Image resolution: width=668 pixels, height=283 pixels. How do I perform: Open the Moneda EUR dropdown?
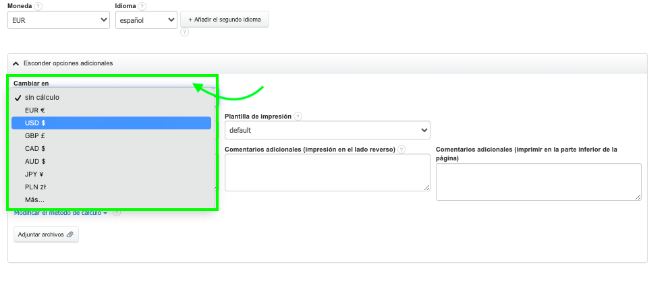59,20
